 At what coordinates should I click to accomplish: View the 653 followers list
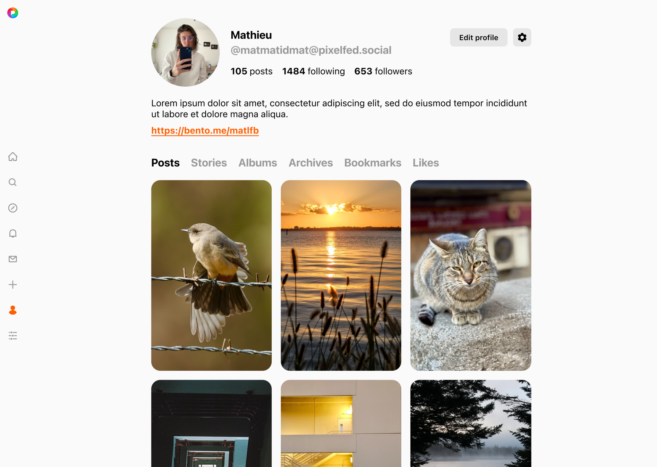(383, 71)
